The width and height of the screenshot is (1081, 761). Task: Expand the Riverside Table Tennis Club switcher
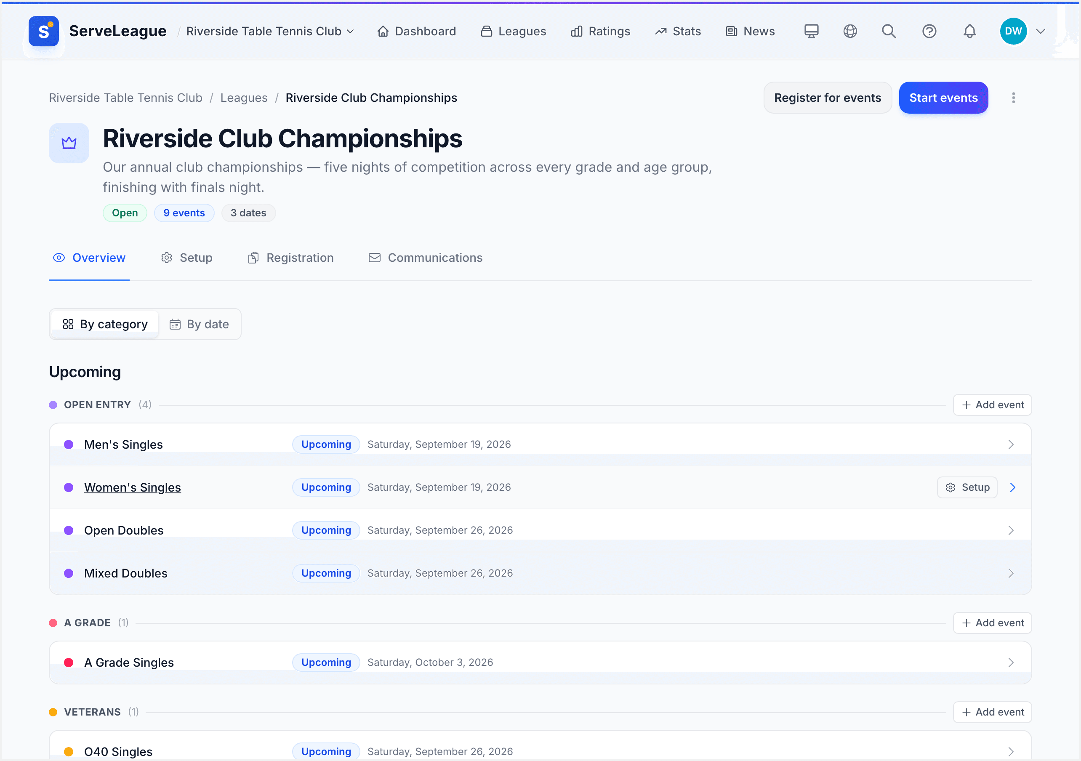[270, 31]
